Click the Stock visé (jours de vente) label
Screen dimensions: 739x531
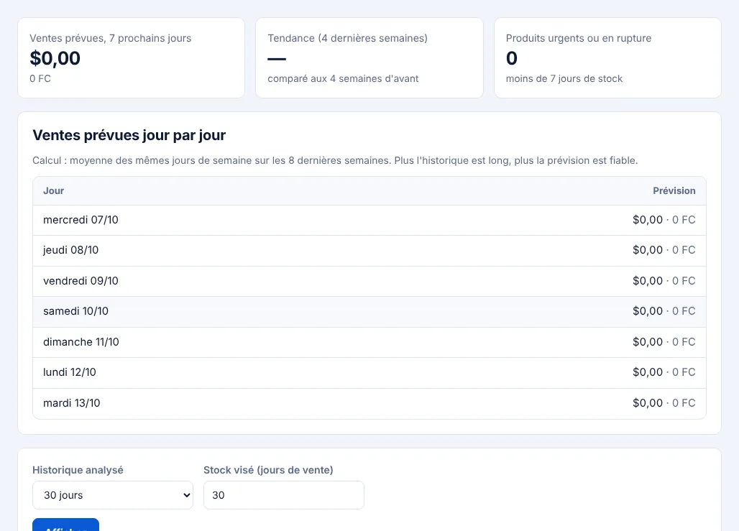point(268,470)
